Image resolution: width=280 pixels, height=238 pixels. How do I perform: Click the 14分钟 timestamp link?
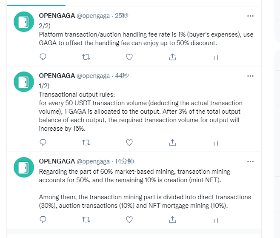124,161
